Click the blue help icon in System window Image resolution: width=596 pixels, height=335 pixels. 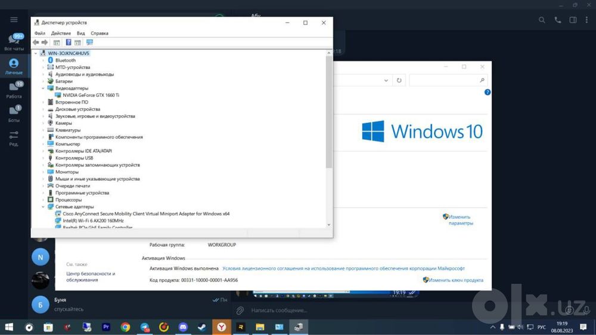[x=488, y=92]
